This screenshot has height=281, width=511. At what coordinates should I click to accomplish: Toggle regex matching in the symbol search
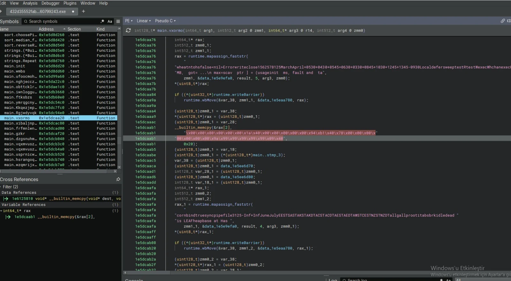(103, 21)
